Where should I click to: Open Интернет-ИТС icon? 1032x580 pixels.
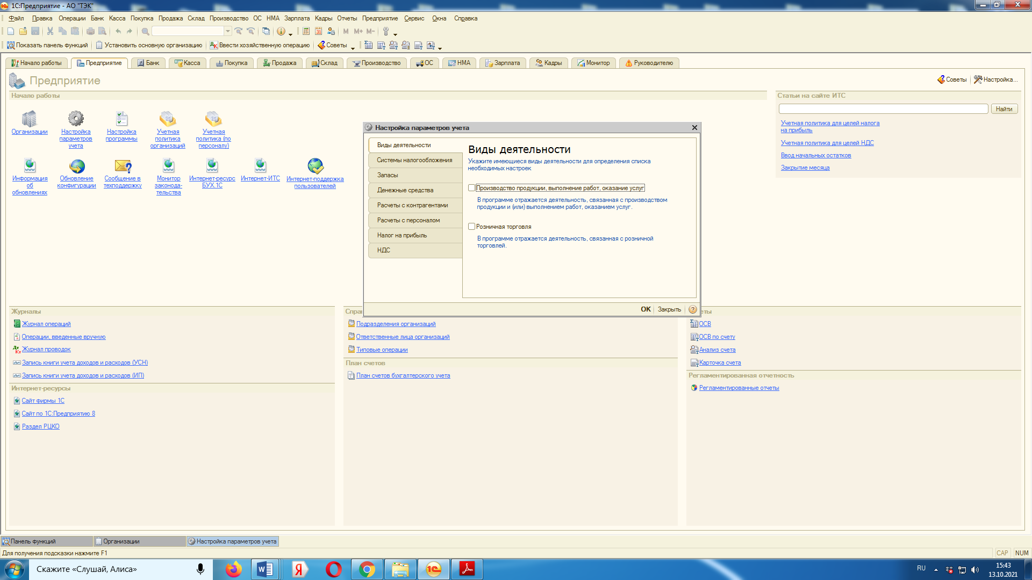[260, 165]
